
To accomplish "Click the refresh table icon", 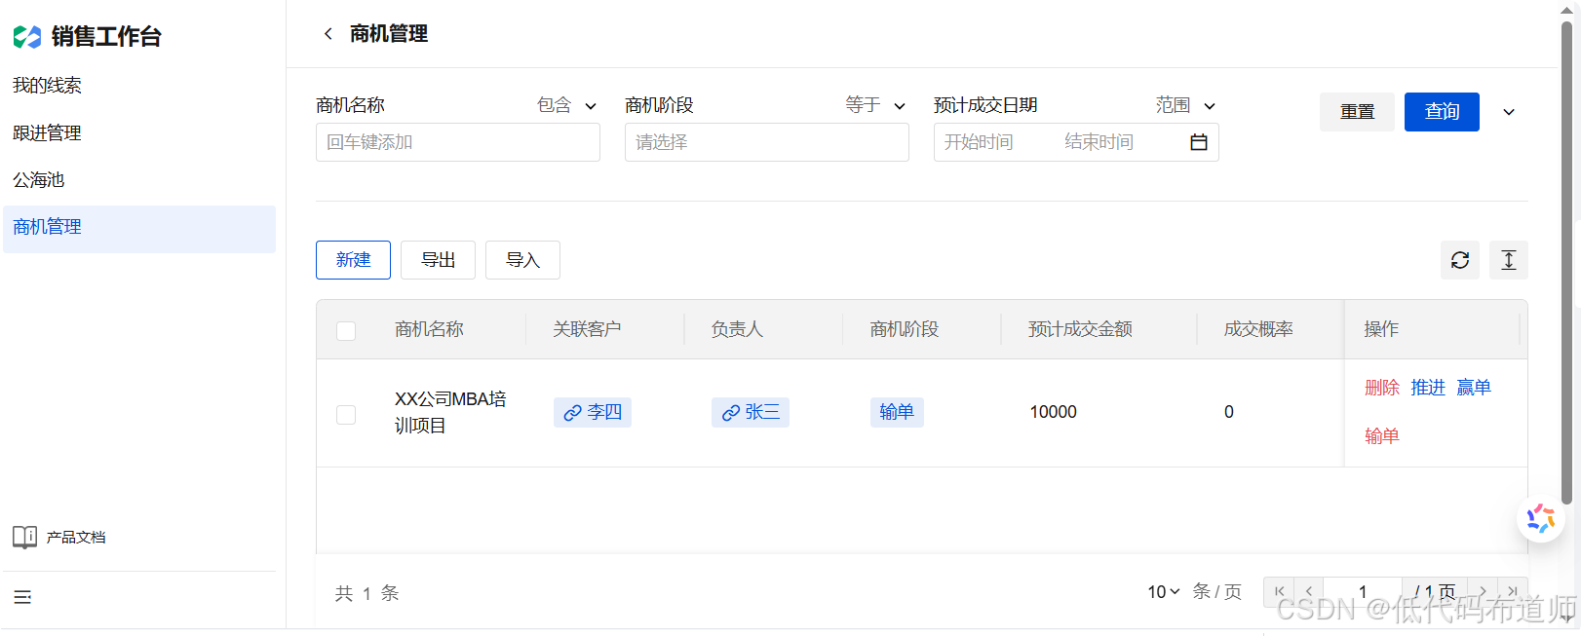I will [1460, 260].
